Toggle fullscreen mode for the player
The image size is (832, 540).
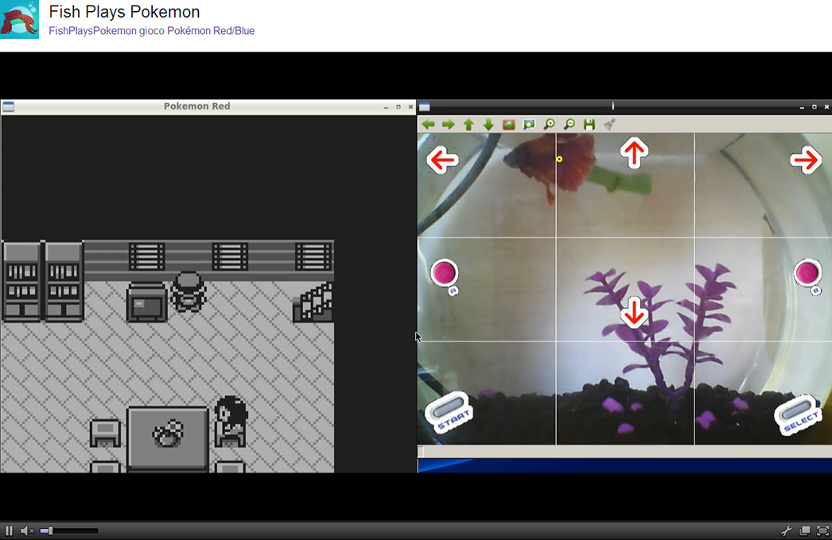coord(822,530)
